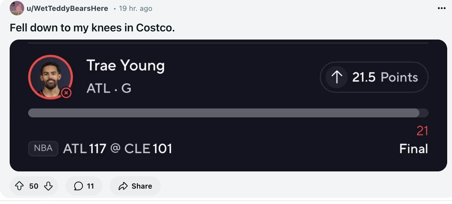Click the gray points progress bar
The width and height of the screenshot is (452, 204).
coord(224,113)
